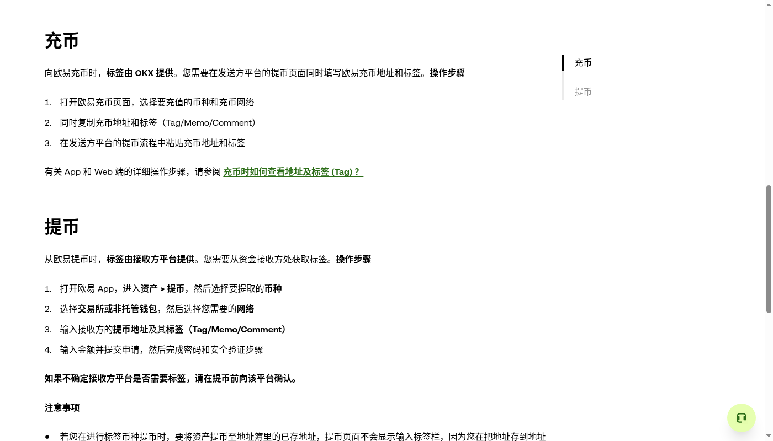Jump to 充币 section in sidebar
The width and height of the screenshot is (773, 441).
tap(583, 63)
